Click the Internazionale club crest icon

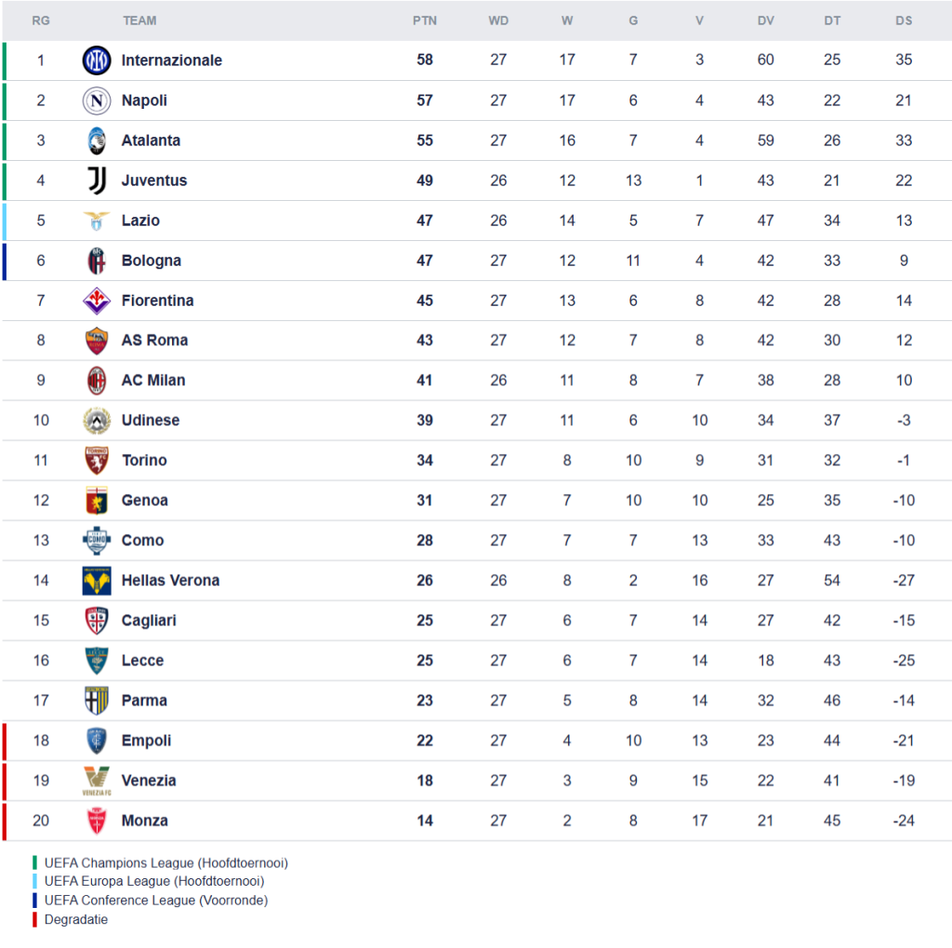97,60
